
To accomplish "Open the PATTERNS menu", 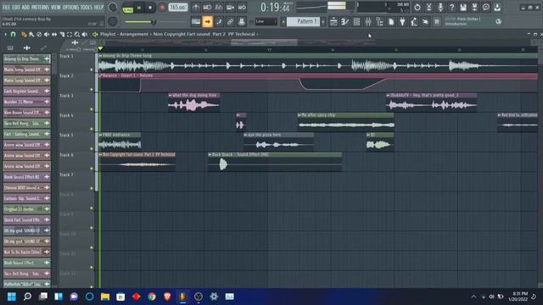I will pyautogui.click(x=41, y=7).
